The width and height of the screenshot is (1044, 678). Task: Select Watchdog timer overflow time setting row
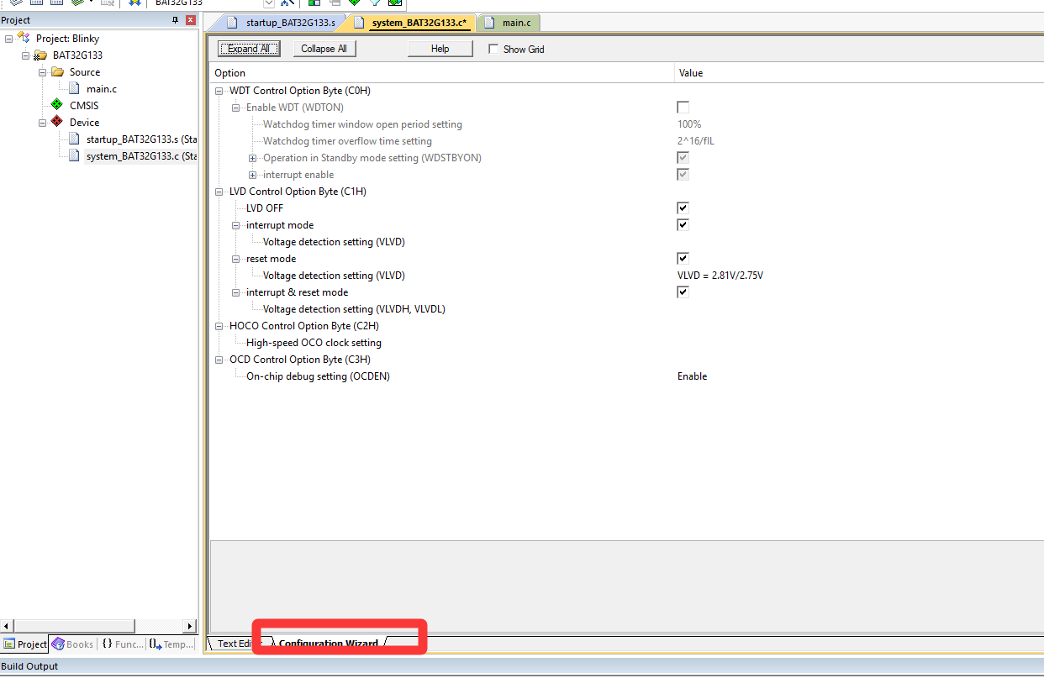[x=347, y=141]
